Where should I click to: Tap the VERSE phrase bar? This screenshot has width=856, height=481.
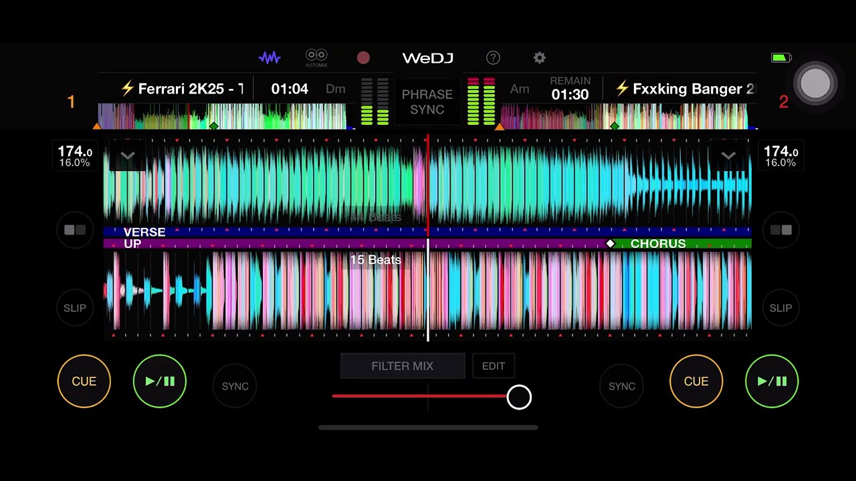point(427,232)
